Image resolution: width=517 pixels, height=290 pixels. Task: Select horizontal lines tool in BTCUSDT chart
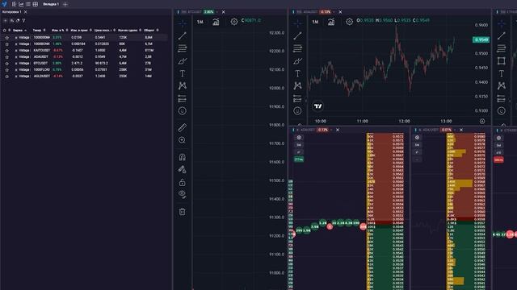pyautogui.click(x=182, y=48)
